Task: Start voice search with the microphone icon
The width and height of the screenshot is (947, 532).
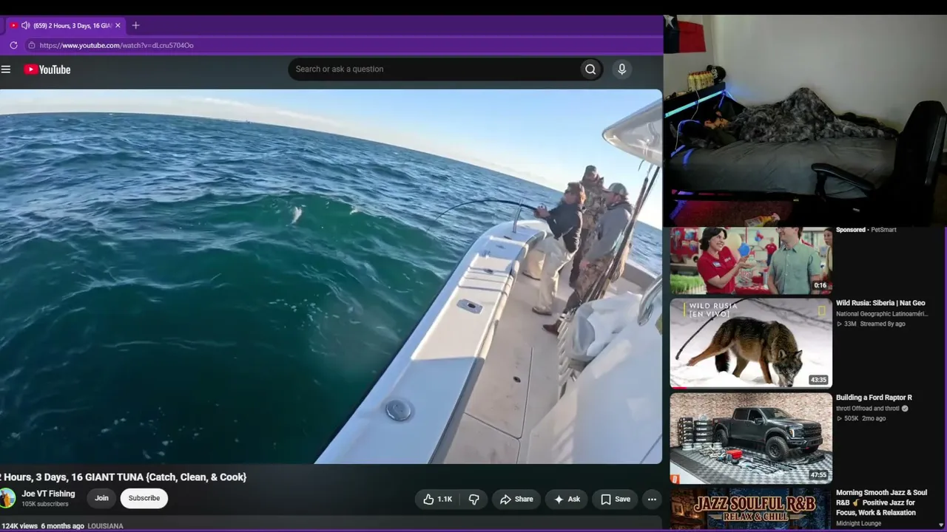Action: (621, 69)
